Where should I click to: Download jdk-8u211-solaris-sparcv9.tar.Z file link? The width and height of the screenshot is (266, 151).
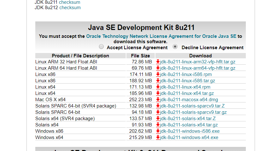[x=192, y=106]
